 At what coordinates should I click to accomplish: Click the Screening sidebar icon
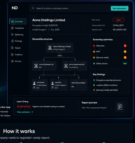[x=12, y=35]
